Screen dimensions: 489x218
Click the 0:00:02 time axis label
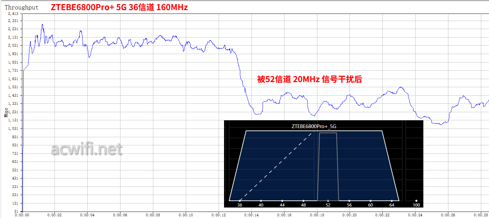54,215
